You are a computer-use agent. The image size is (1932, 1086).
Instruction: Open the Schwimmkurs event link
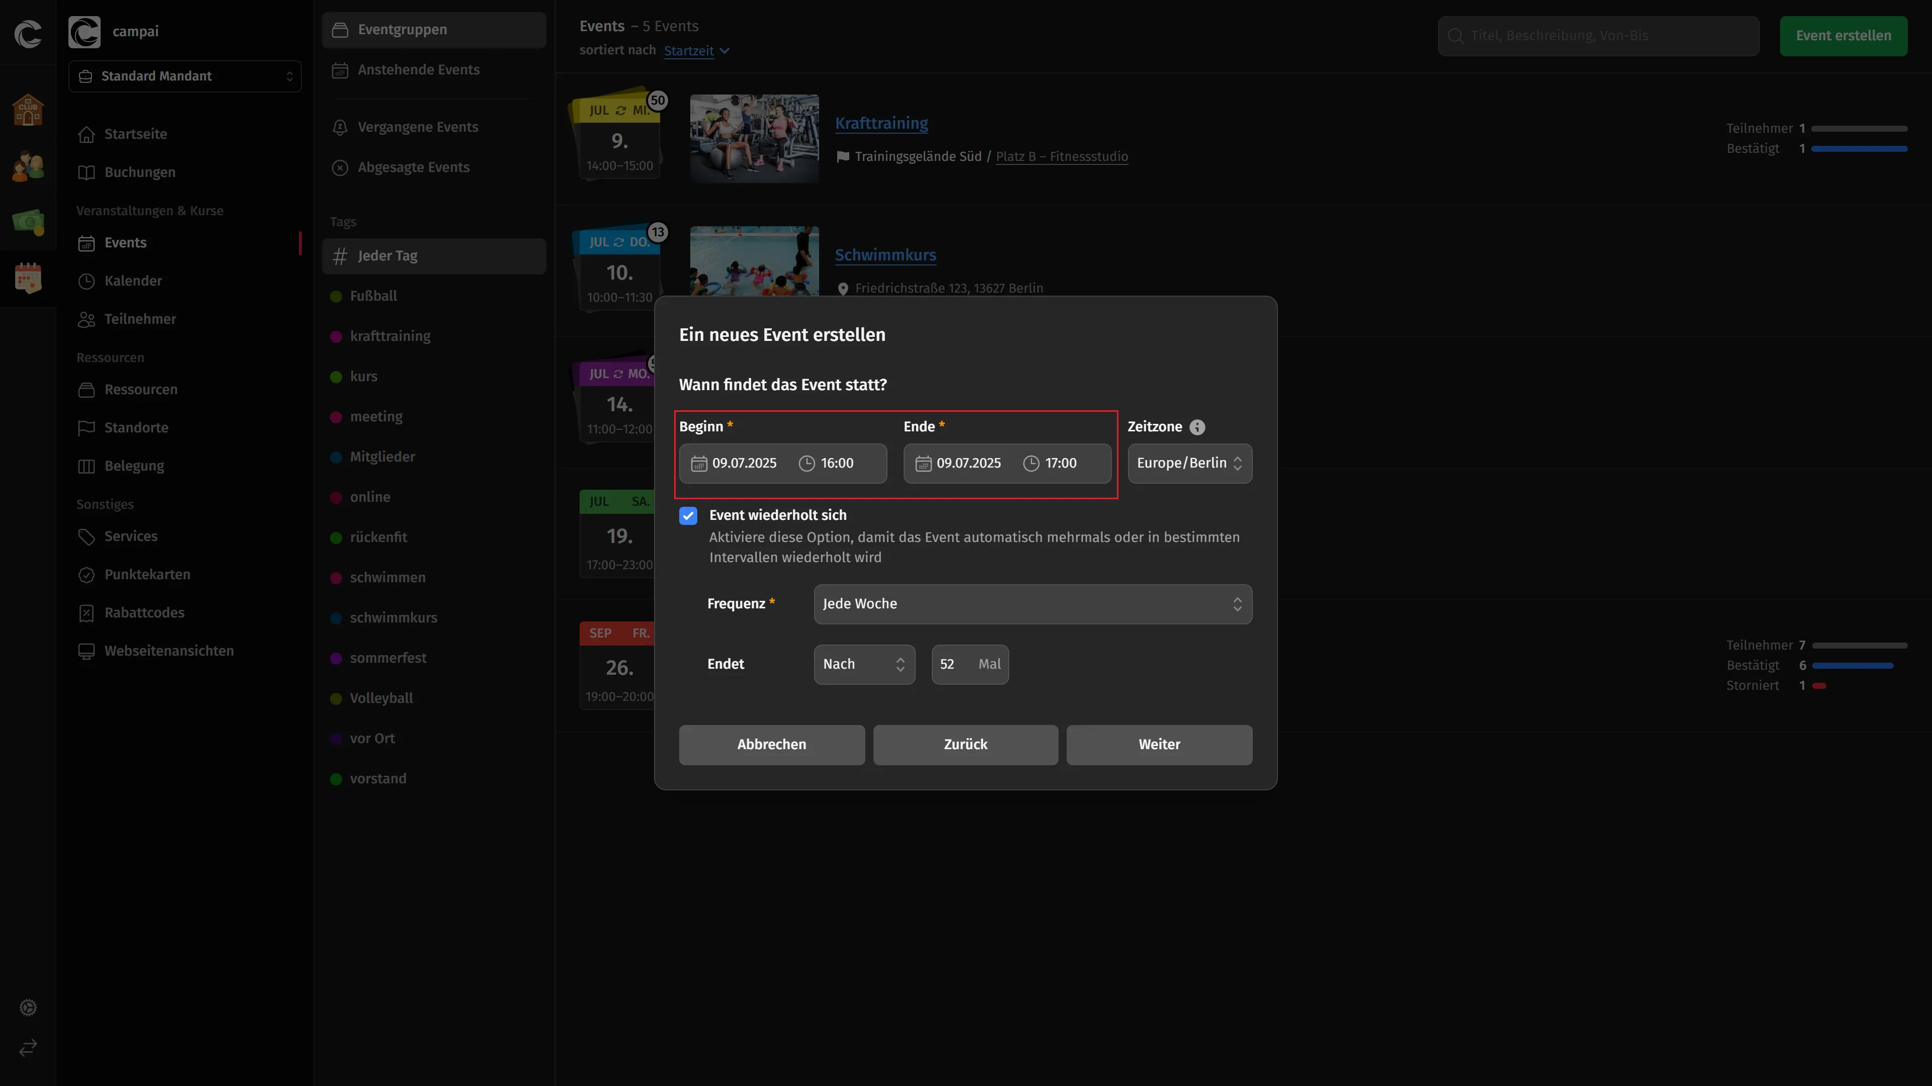click(885, 255)
